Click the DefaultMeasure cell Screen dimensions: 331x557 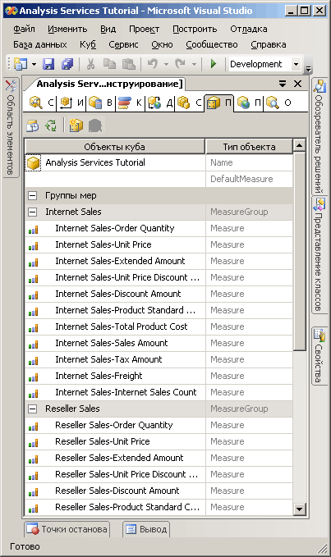249,179
